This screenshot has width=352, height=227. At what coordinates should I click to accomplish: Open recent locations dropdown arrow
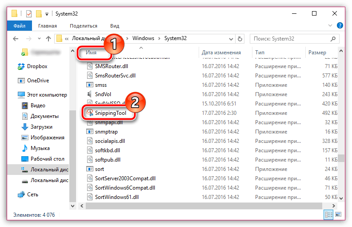pyautogui.click(x=39, y=39)
